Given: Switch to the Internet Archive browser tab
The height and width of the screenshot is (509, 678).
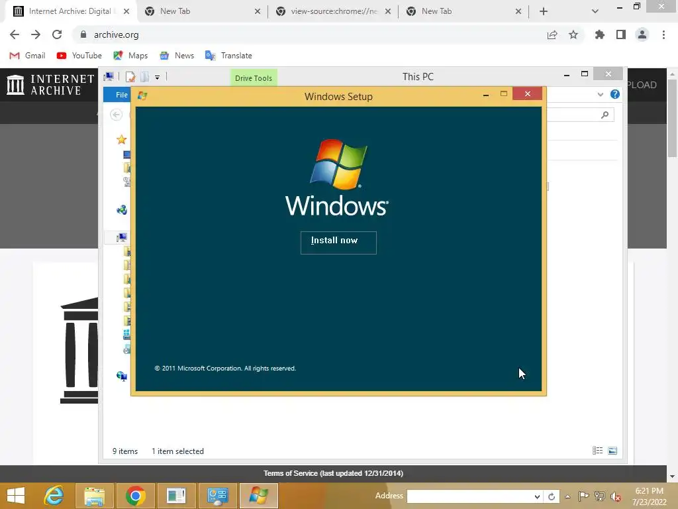Looking at the screenshot, I should 70,11.
